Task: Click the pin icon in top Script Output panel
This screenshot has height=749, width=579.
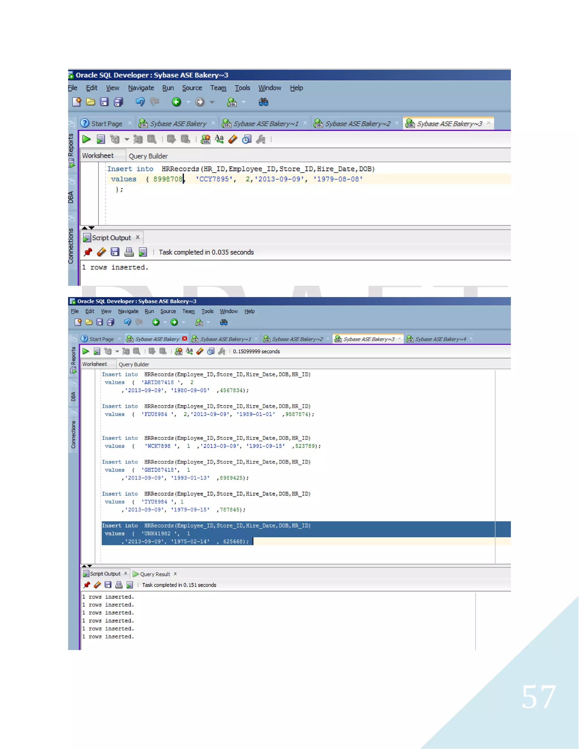Action: pyautogui.click(x=88, y=252)
